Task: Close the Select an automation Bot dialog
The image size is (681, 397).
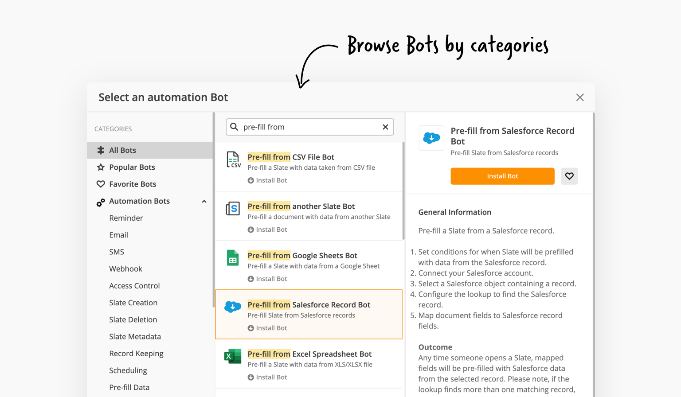Action: 579,97
